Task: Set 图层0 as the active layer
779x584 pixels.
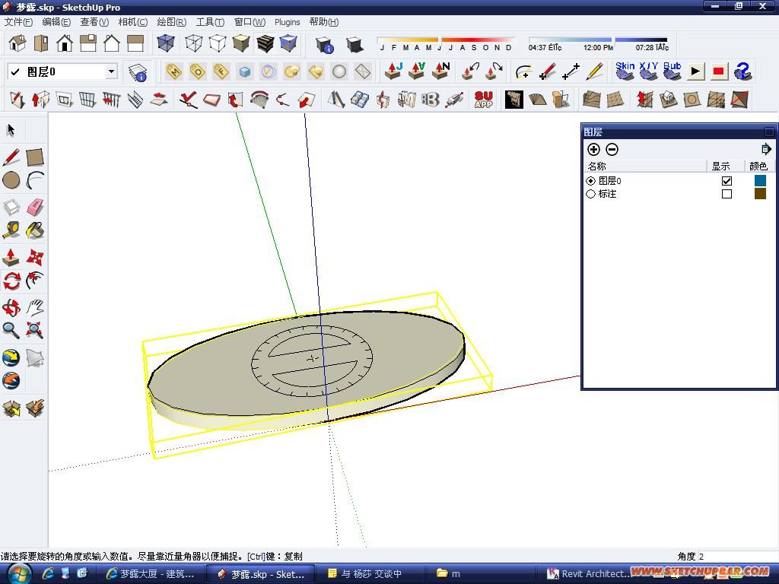Action: pos(590,181)
